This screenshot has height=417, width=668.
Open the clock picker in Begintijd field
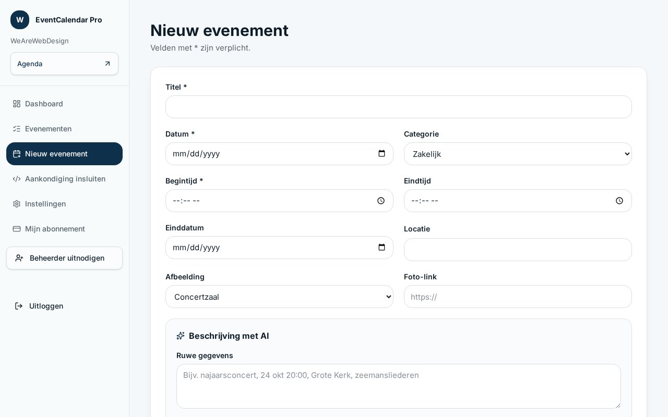point(381,201)
